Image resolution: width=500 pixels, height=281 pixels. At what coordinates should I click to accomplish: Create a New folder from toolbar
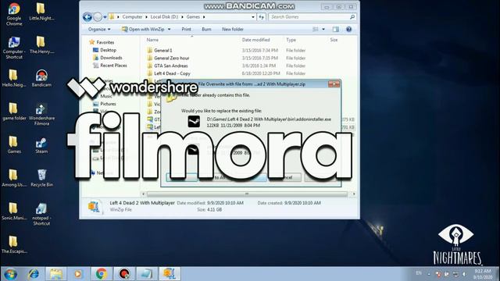pos(233,30)
